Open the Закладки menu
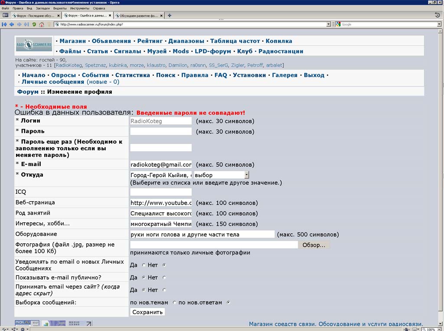This screenshot has width=444, height=331. 43,8
